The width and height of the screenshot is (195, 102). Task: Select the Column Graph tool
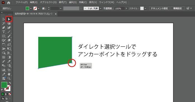pyautogui.click(x=4, y=70)
